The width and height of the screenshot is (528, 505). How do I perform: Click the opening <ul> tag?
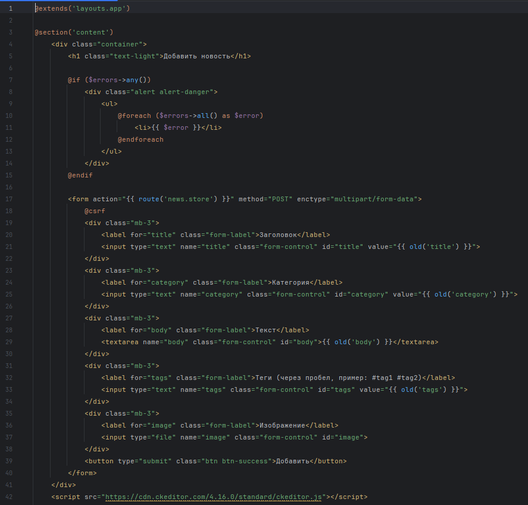click(110, 104)
